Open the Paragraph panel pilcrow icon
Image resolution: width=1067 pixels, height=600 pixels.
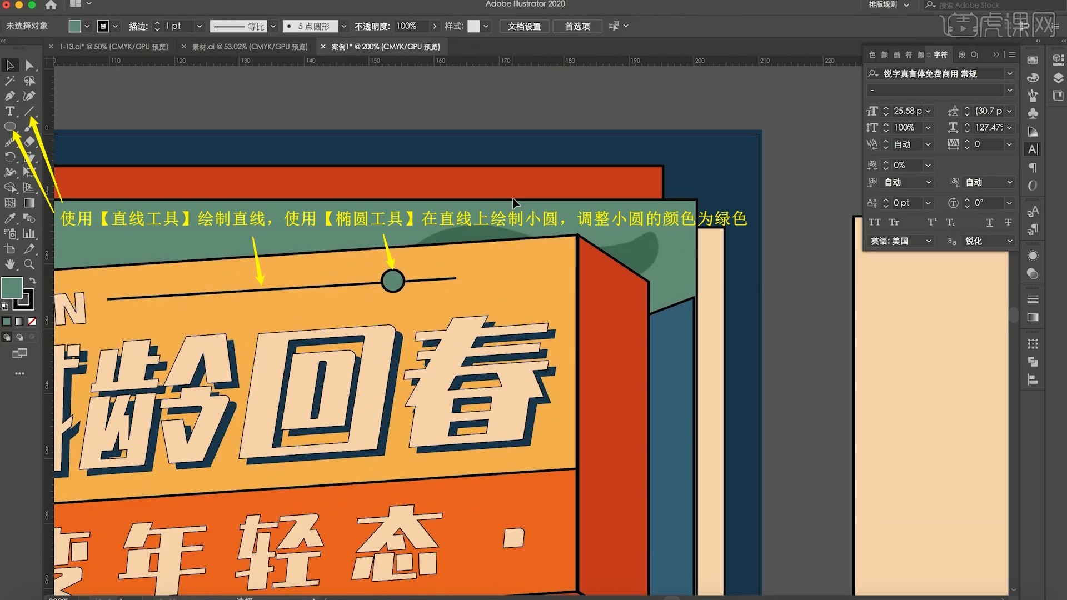coord(1033,167)
